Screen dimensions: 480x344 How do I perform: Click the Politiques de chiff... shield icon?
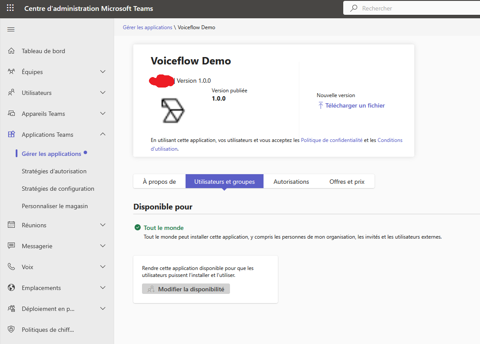click(11, 330)
